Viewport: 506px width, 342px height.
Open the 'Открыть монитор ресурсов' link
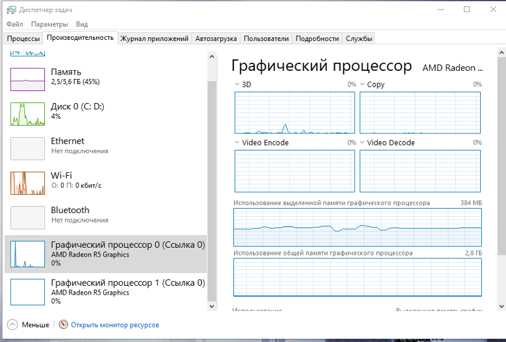[114, 325]
